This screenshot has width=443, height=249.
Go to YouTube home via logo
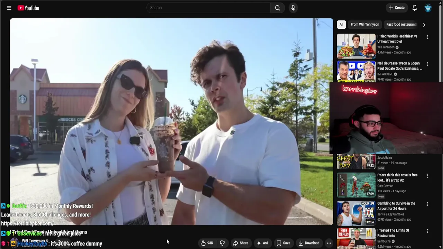pos(28,8)
